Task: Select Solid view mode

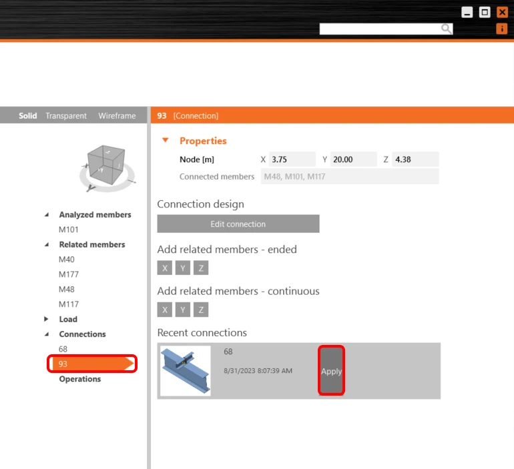Action: [x=27, y=115]
